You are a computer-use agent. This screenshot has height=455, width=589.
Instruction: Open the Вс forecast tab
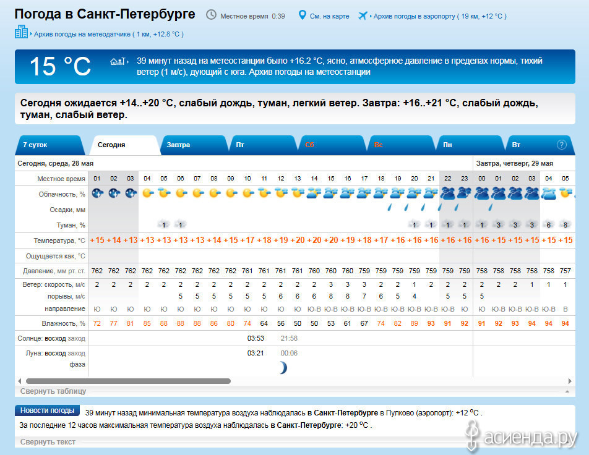[x=402, y=145]
